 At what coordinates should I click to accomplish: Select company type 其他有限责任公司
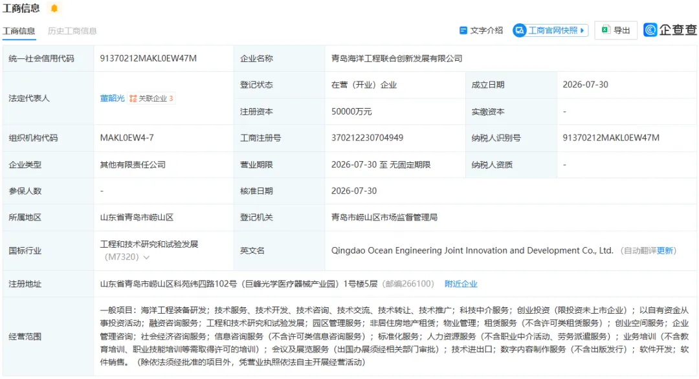click(133, 164)
